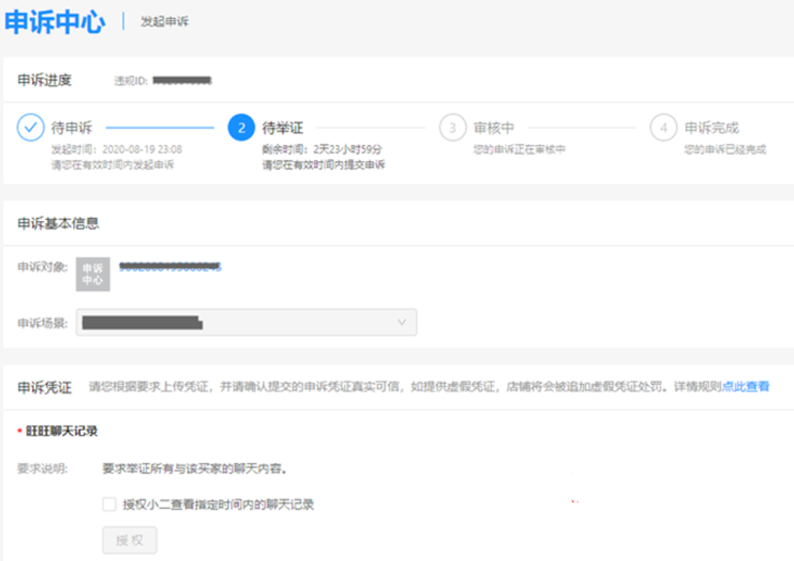794x561 pixels.
Task: Click the gray 申诉中心 appeal object thumbnail
Action: [93, 274]
